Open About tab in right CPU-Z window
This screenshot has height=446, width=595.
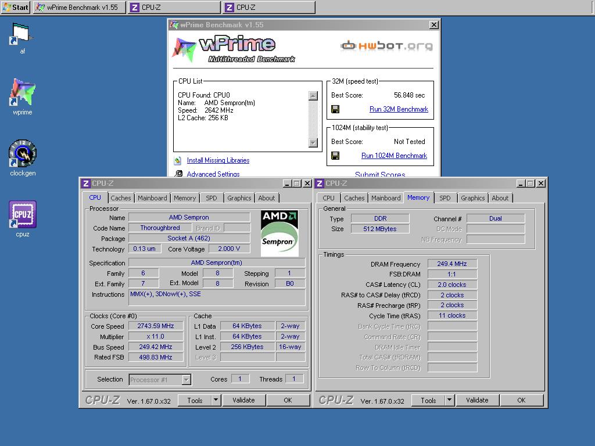point(500,198)
